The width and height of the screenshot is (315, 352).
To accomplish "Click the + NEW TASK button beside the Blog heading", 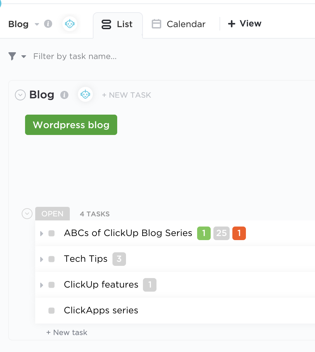I will click(126, 95).
